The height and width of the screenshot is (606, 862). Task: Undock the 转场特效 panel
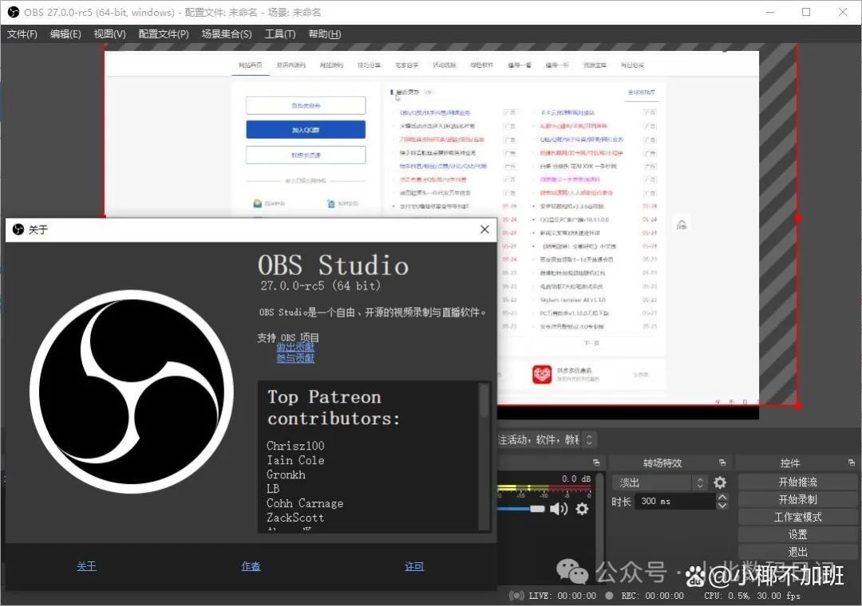[722, 462]
